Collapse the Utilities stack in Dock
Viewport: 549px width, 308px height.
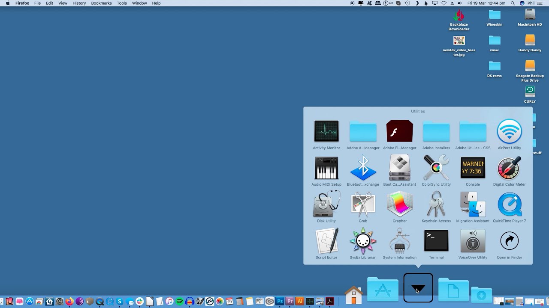point(418,288)
